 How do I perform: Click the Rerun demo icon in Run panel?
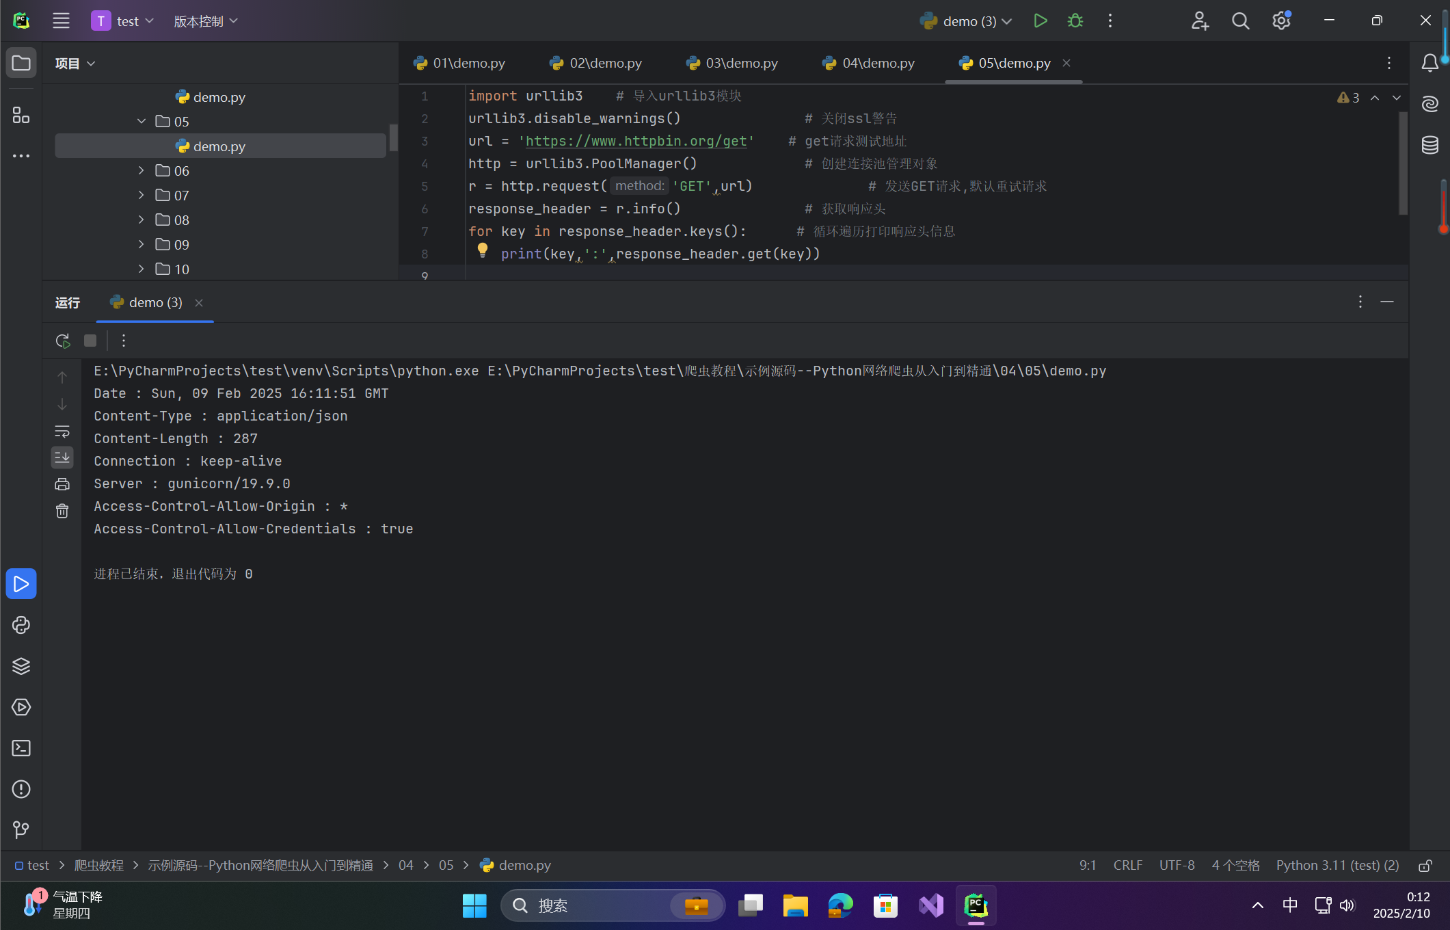pyautogui.click(x=63, y=341)
